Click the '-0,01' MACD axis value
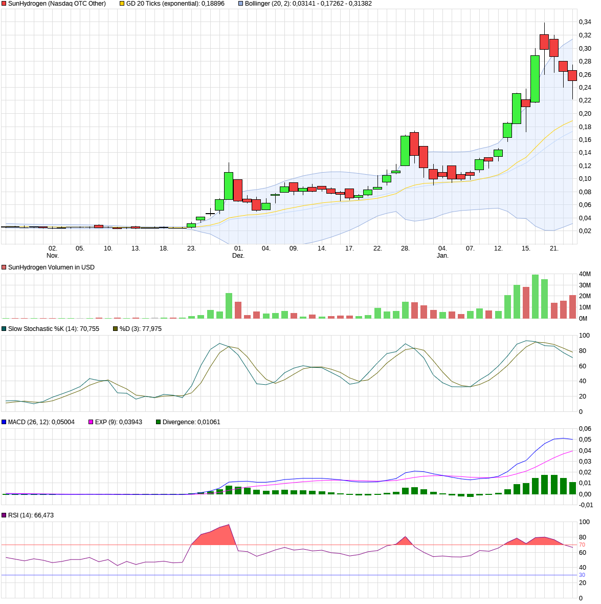 click(x=586, y=505)
